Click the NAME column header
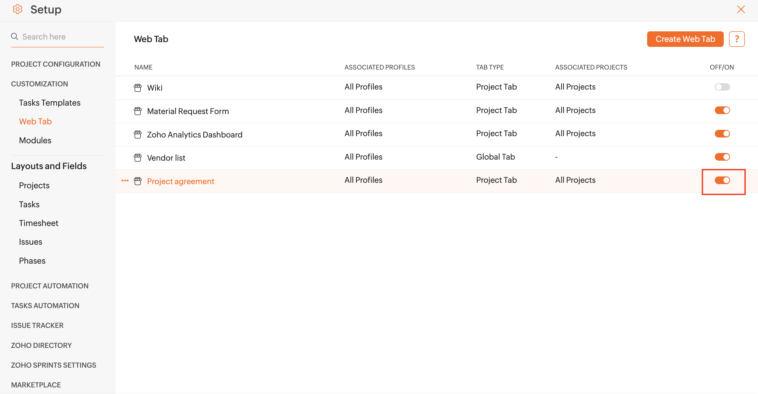The image size is (758, 394). (143, 67)
